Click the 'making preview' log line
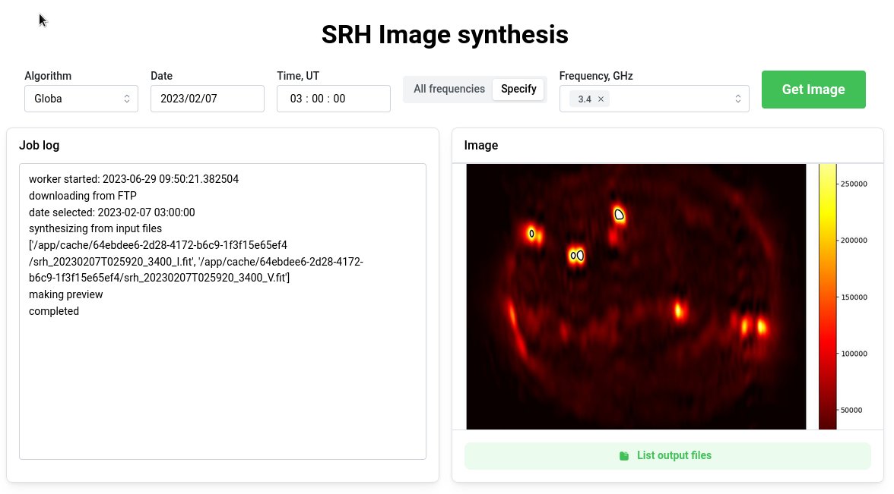The image size is (894, 494). (65, 294)
